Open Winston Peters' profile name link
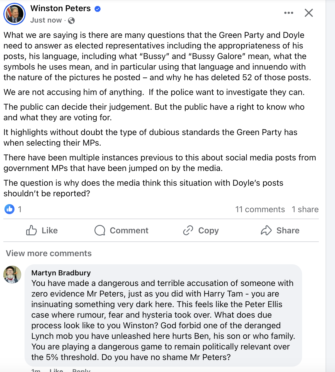 tap(60, 8)
